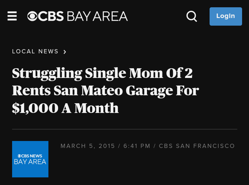Image resolution: width=249 pixels, height=185 pixels.
Task: Go to the LOCAL NEWS section link
Action: [x=35, y=52]
